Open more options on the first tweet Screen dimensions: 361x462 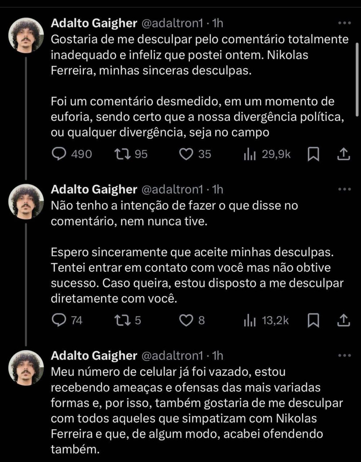coord(344,23)
